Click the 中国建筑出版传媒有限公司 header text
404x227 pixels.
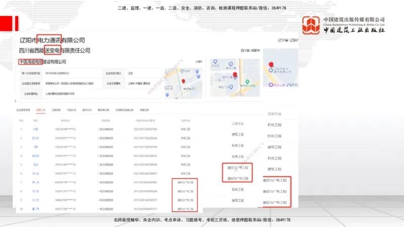pyautogui.click(x=354, y=20)
